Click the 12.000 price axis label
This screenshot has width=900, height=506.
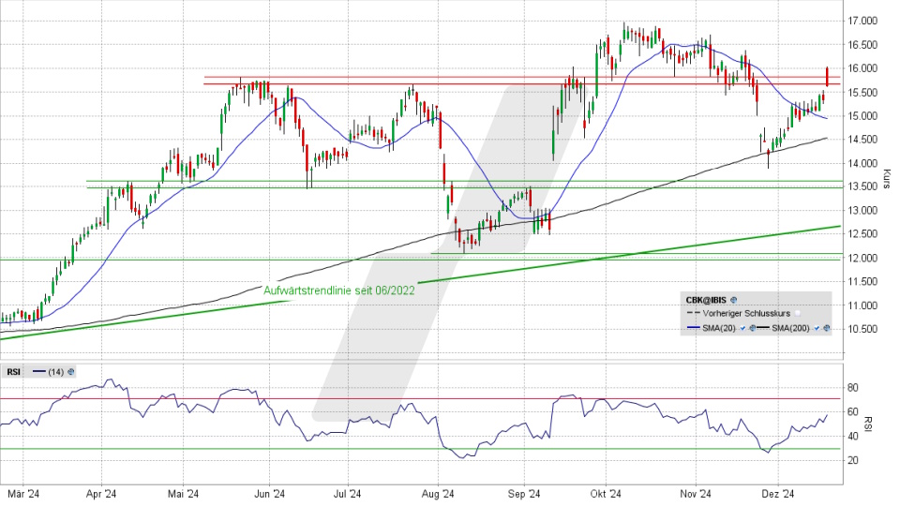862,259
